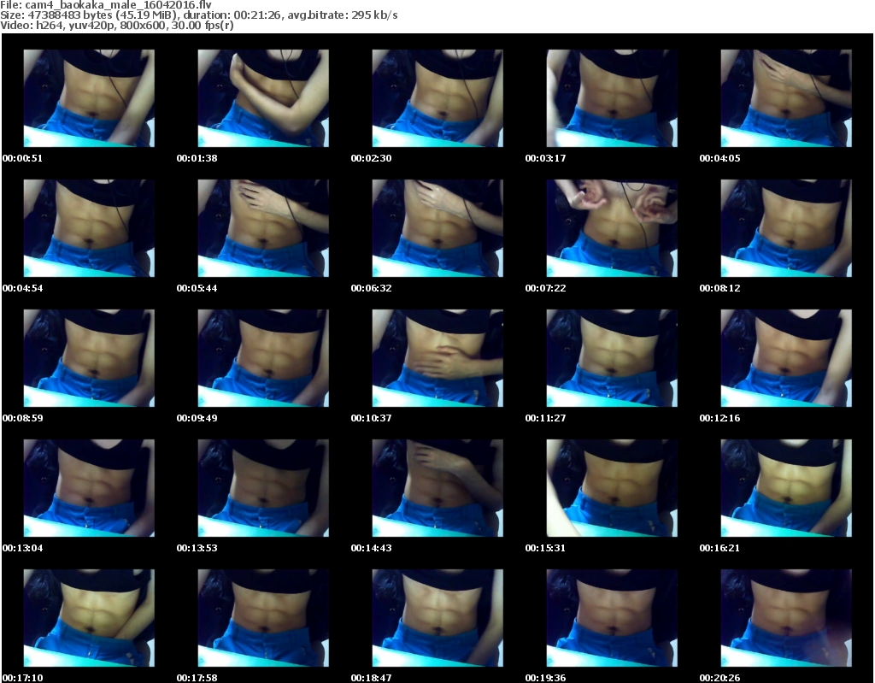Open the frame at 00:05:44
Viewport: 875px width, 683px height.
click(x=263, y=228)
